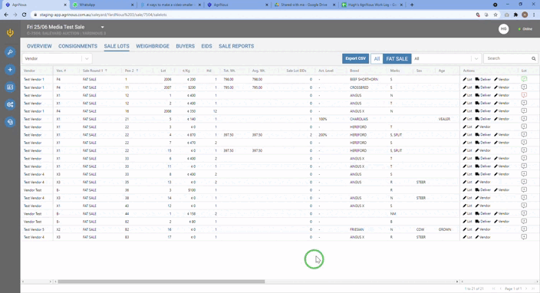Select the FAT SALE round toggle
This screenshot has height=293, width=540.
coord(397,58)
